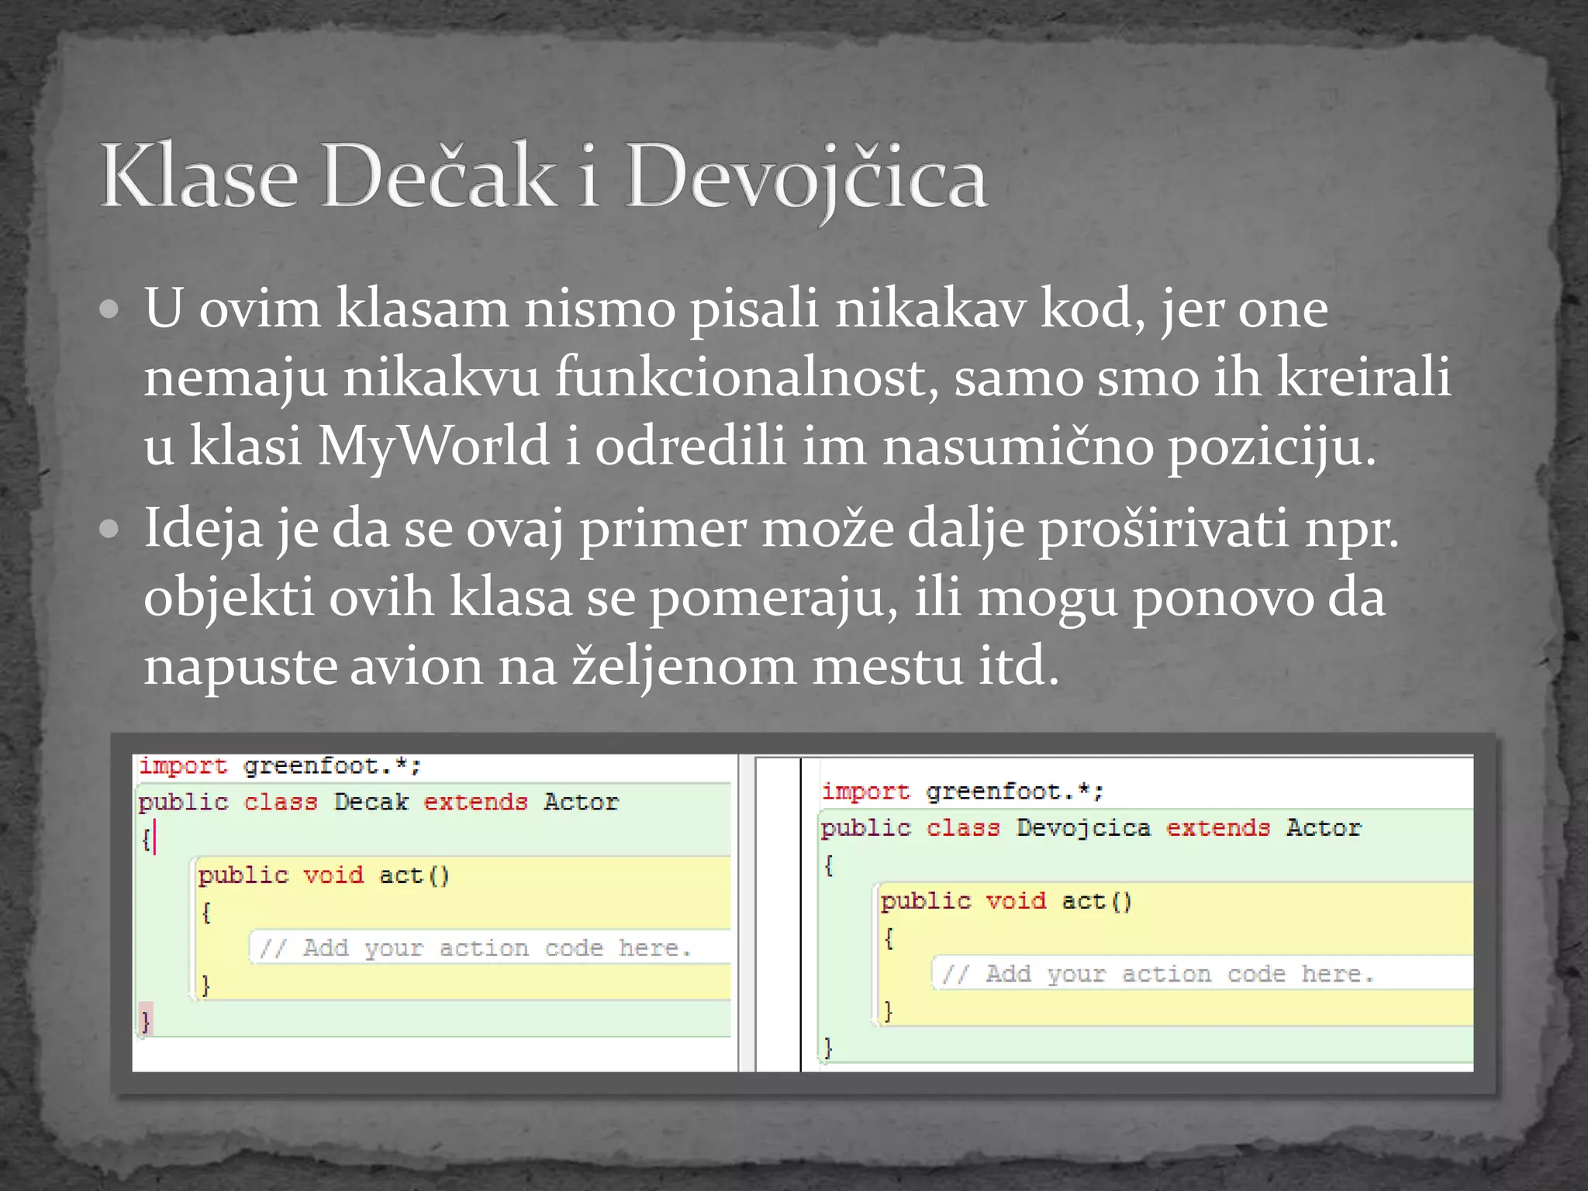Screen dimensions: 1588x1191
Task: Click the vertical divider between the code panels
Action: coord(747,913)
